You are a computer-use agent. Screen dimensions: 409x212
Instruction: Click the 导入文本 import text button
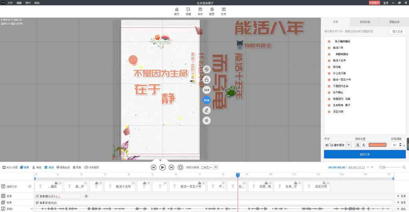(397, 31)
